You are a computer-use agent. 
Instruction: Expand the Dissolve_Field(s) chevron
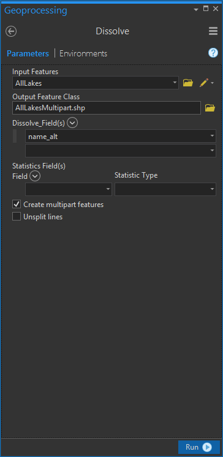point(72,123)
